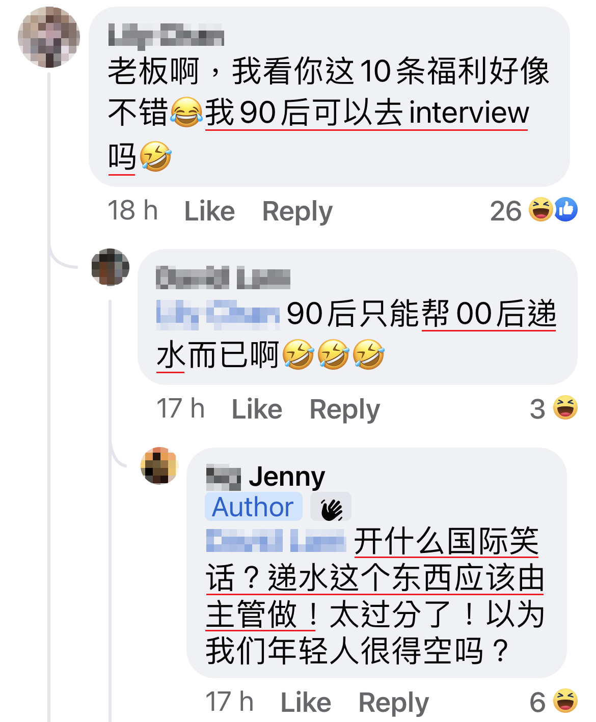The width and height of the screenshot is (596, 722).
Task: Open the 18 h timestamp link
Action: (x=133, y=210)
